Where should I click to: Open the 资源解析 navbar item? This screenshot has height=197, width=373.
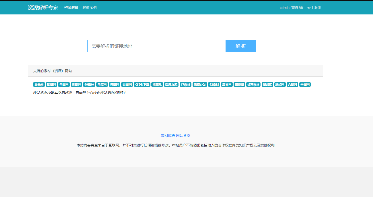tap(71, 7)
